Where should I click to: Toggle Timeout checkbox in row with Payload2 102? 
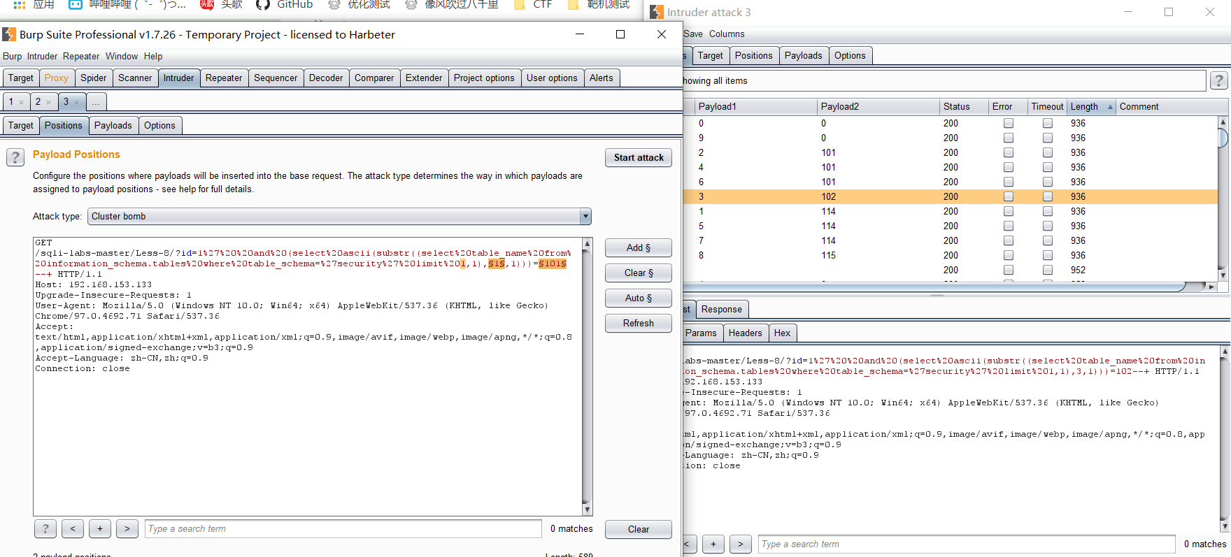coord(1047,196)
